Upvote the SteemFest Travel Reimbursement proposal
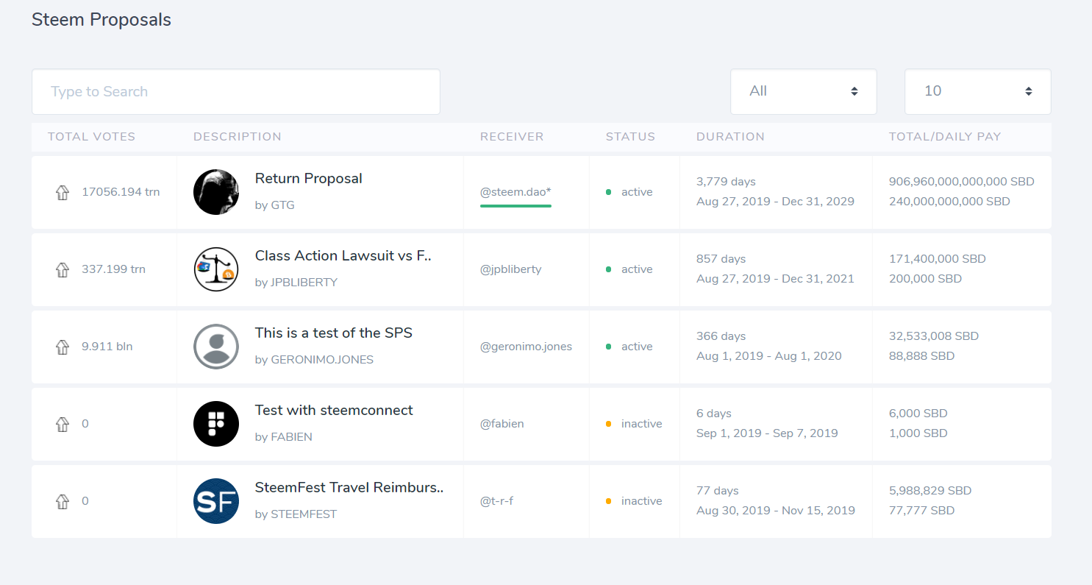The height and width of the screenshot is (585, 1092). tap(63, 501)
